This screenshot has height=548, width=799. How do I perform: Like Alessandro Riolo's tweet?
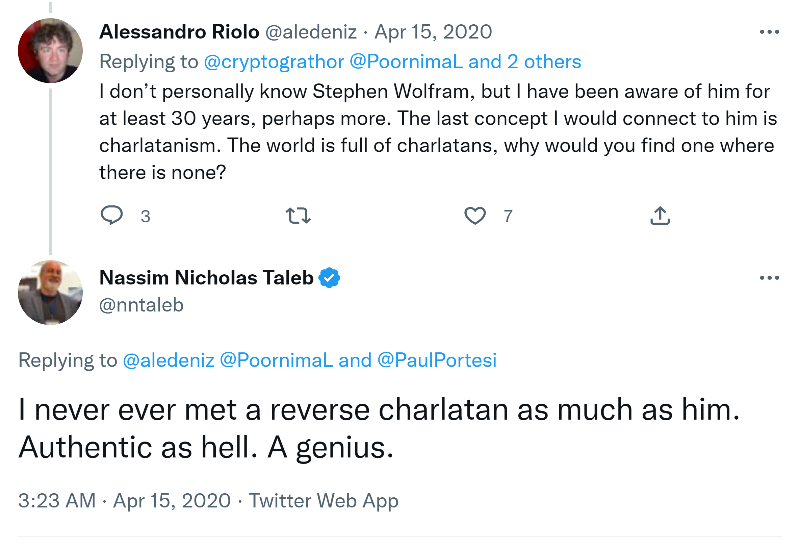point(475,216)
